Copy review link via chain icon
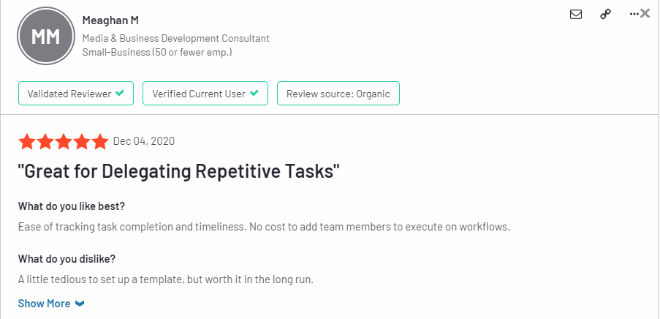The width and height of the screenshot is (660, 319). (605, 15)
